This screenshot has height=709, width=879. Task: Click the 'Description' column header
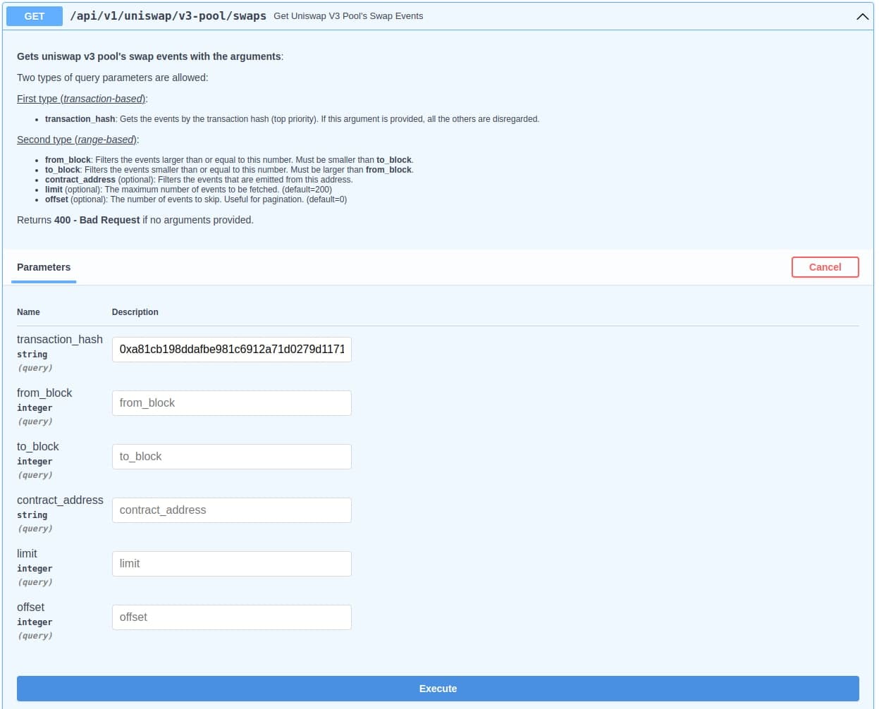click(x=135, y=312)
